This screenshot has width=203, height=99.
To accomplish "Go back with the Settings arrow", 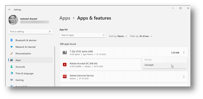I will click(x=9, y=10).
